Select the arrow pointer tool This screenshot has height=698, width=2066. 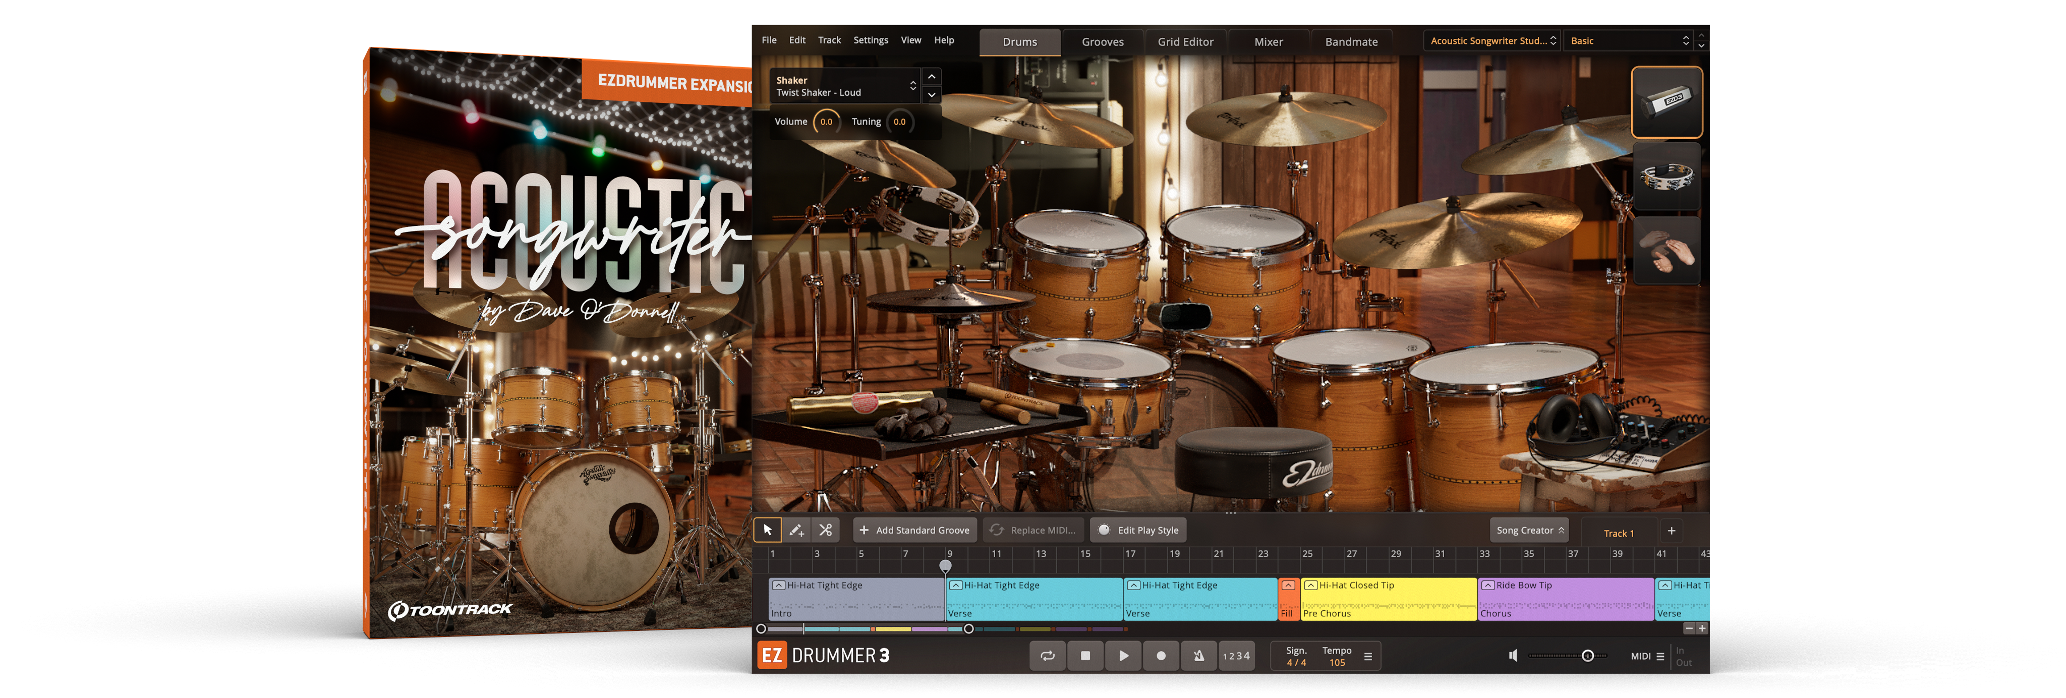pos(767,530)
